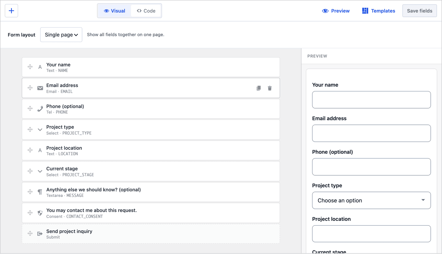The height and width of the screenshot is (254, 442).
Task: Click drag handle icon of Anything else field
Action: (30, 192)
